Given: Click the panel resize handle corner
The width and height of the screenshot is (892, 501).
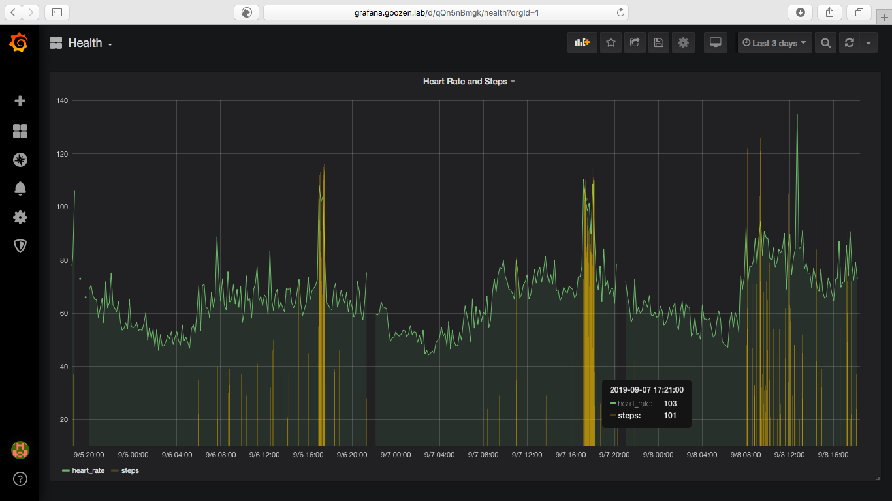Looking at the screenshot, I should coord(878,479).
